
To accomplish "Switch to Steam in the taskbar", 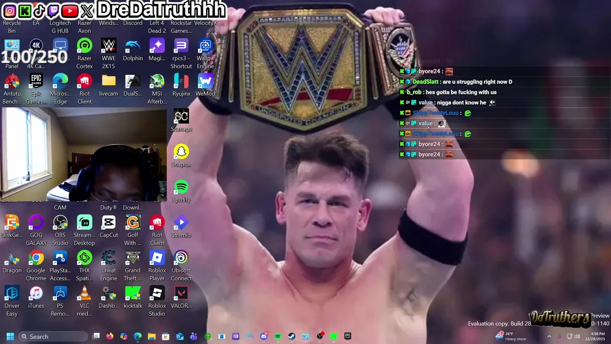I will point(292,336).
